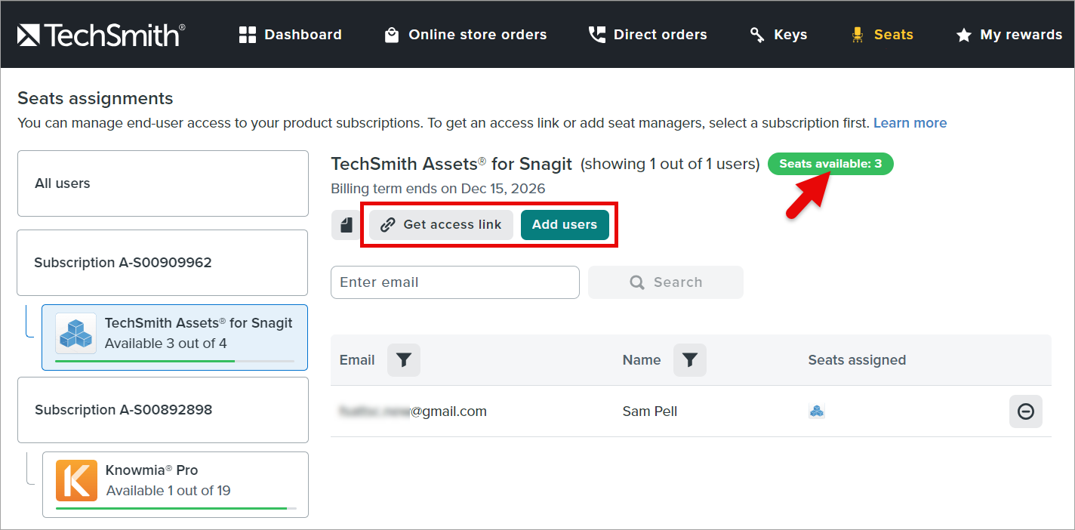Open the Name column filter
This screenshot has width=1075, height=530.
point(690,360)
